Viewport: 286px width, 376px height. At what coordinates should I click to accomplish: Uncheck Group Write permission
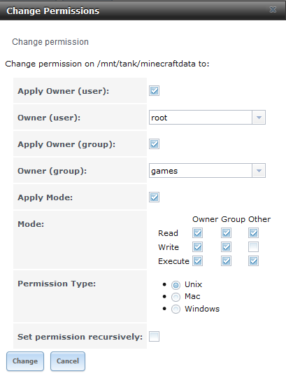click(x=226, y=246)
